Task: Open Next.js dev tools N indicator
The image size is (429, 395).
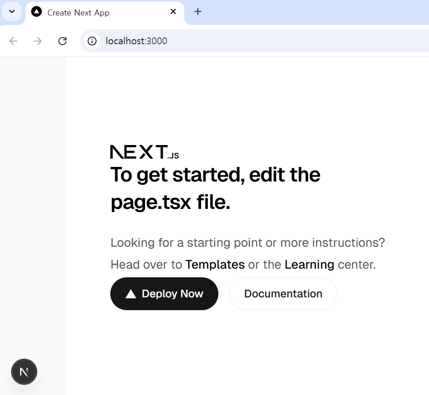Action: [x=24, y=372]
